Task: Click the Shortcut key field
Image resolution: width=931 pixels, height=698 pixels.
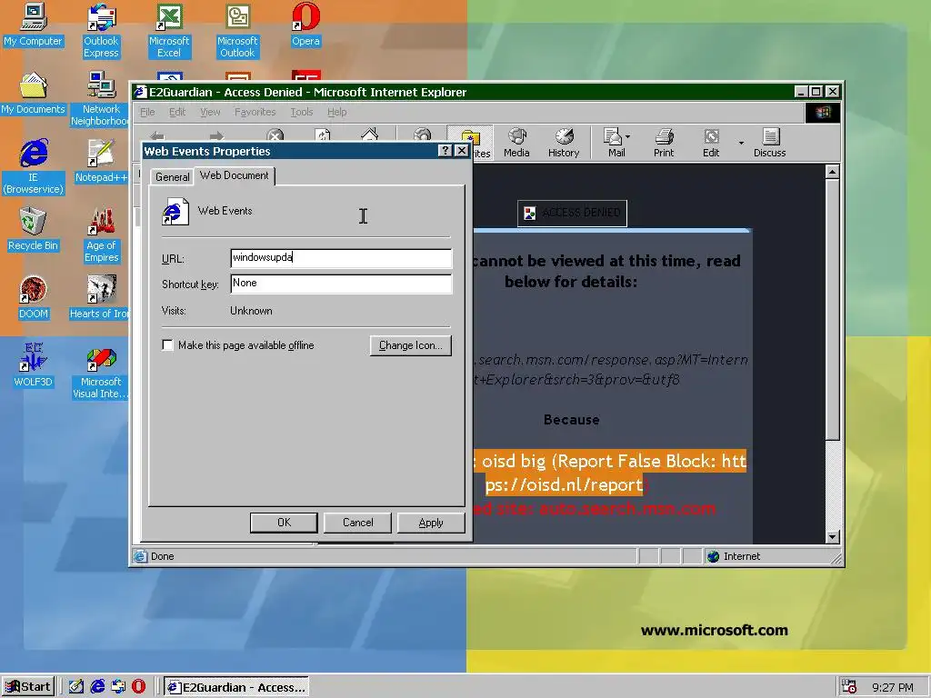Action: [x=341, y=284]
